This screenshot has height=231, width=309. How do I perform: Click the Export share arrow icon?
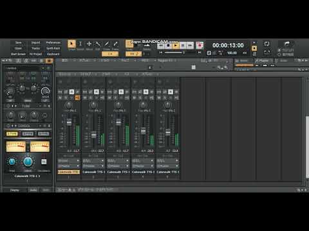point(286,44)
